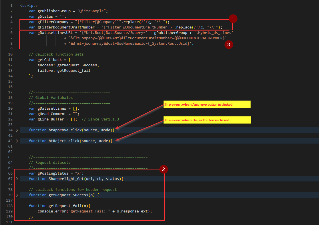The width and height of the screenshot is (319, 225).
Task: Click the gPostingStatus variable name
Action: 53,173
